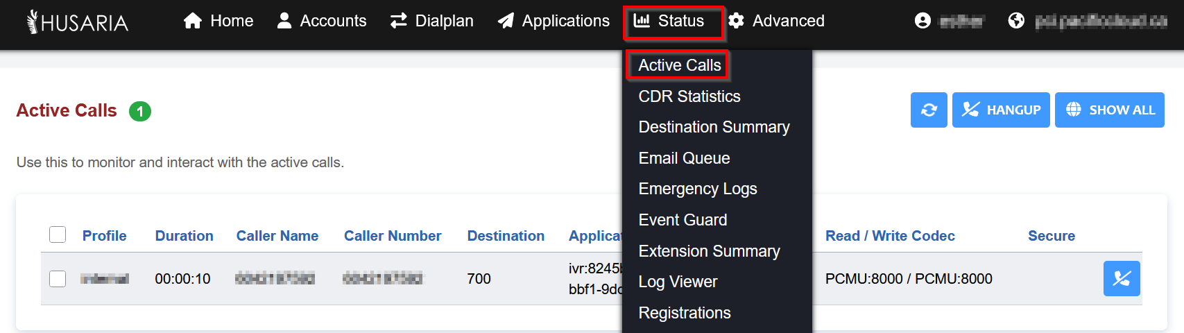Image resolution: width=1184 pixels, height=333 pixels.
Task: Sort by Caller Number column
Action: [393, 236]
